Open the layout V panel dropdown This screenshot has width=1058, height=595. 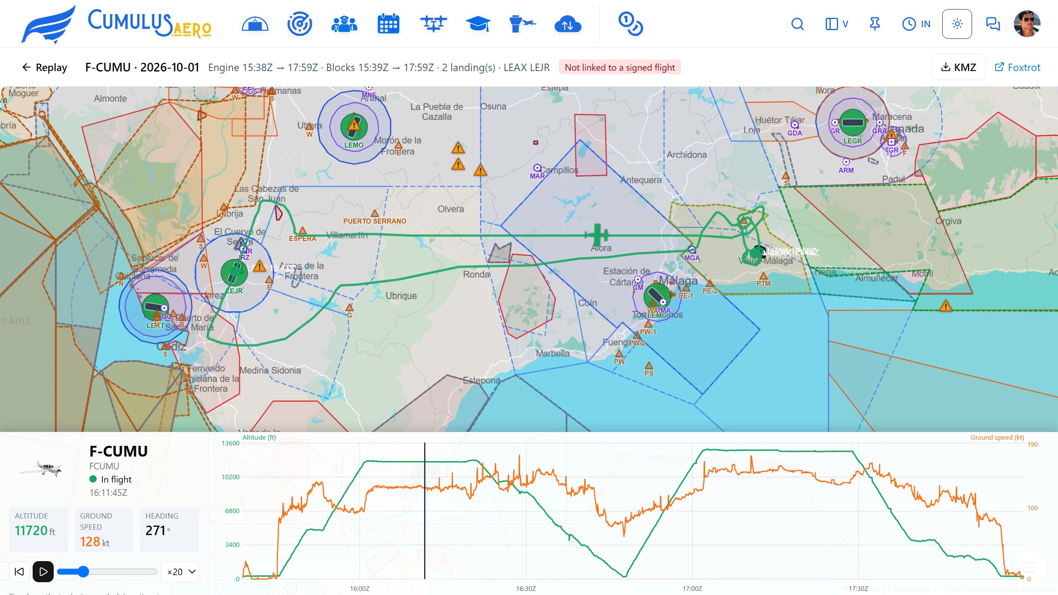[x=836, y=24]
